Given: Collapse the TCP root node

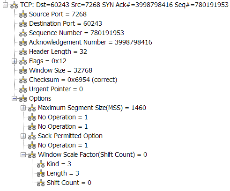Looking at the screenshot, I should tap(5, 5).
